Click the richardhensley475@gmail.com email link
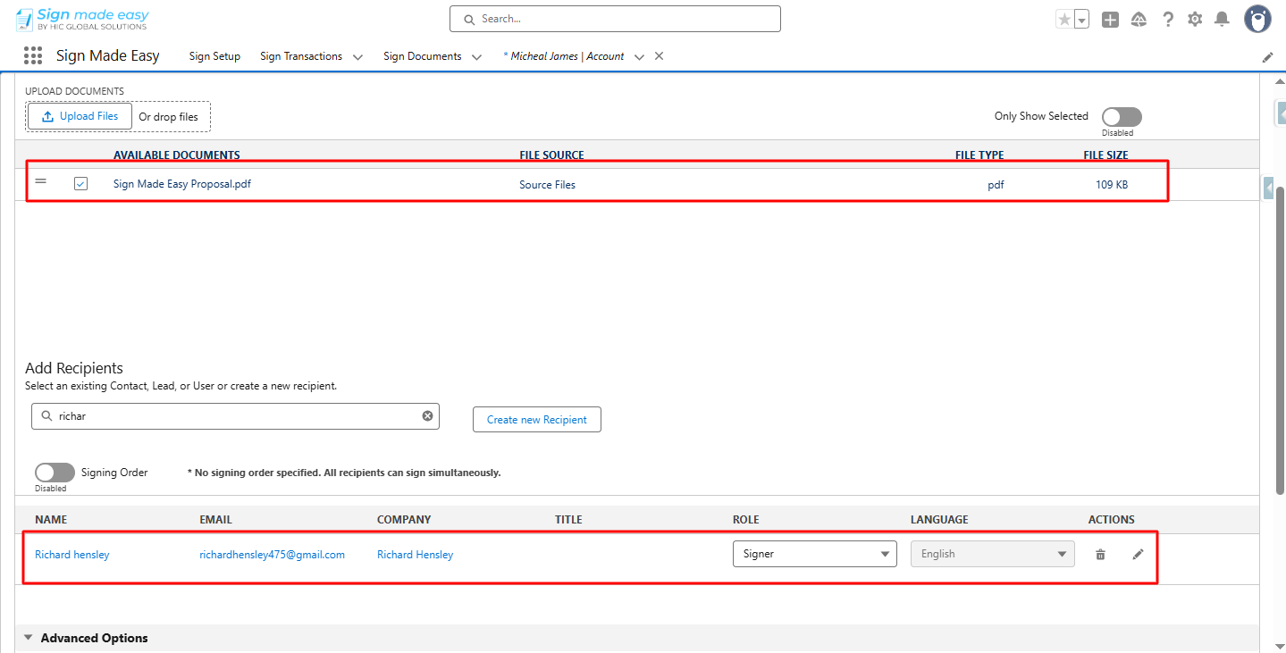 (273, 555)
